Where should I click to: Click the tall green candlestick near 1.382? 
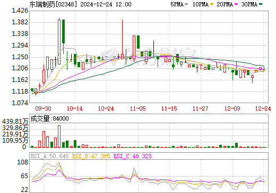(63, 31)
